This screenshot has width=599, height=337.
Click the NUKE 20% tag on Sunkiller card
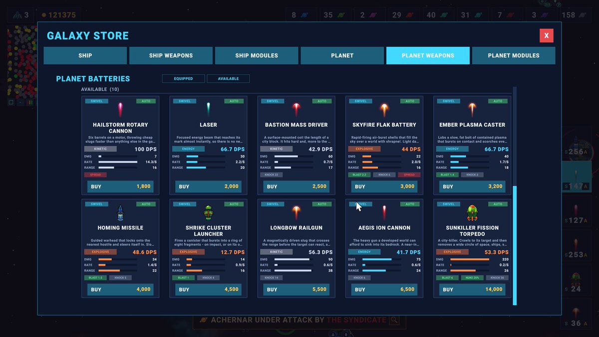click(472, 278)
